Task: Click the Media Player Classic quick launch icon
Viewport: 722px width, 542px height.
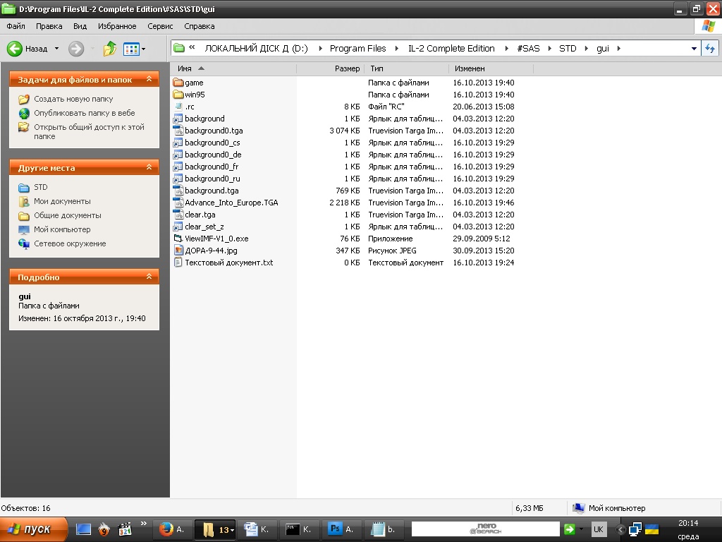Action: click(125, 529)
